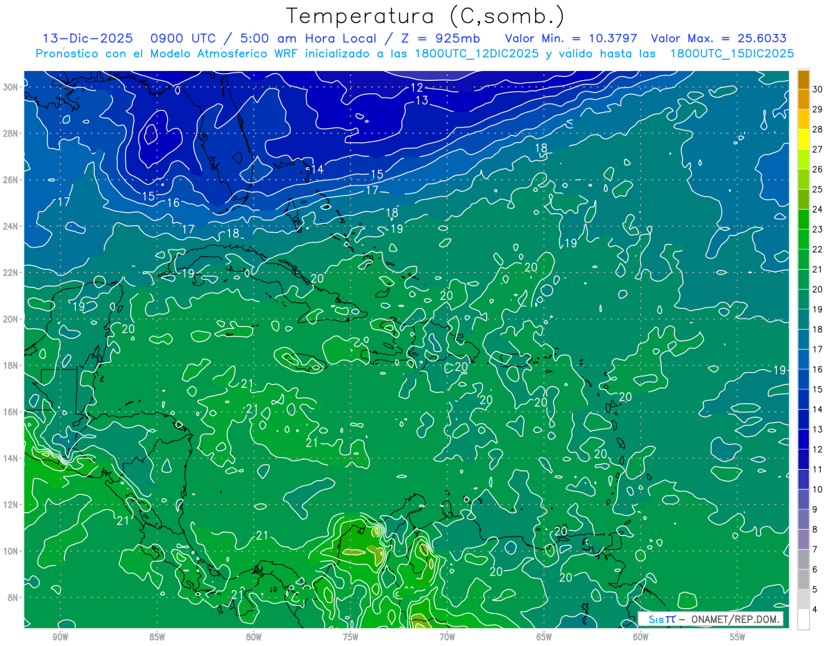
Task: Click the "16" isotherm contour label on the map
Action: (x=173, y=203)
